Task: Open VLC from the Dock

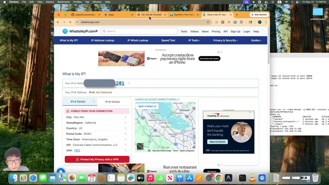Action: [x=252, y=178]
